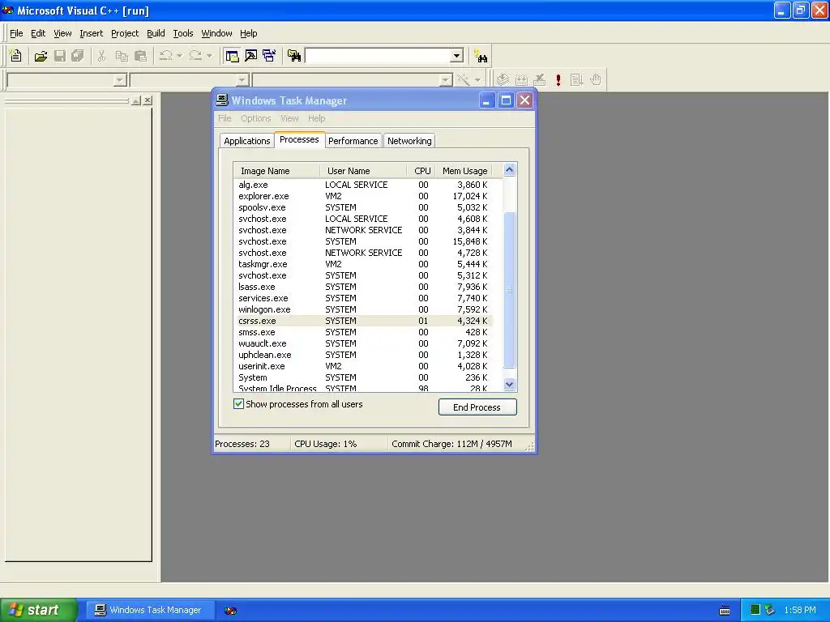Open Visual C++ icon in taskbar
Viewport: 830px width, 622px height.
pos(230,611)
